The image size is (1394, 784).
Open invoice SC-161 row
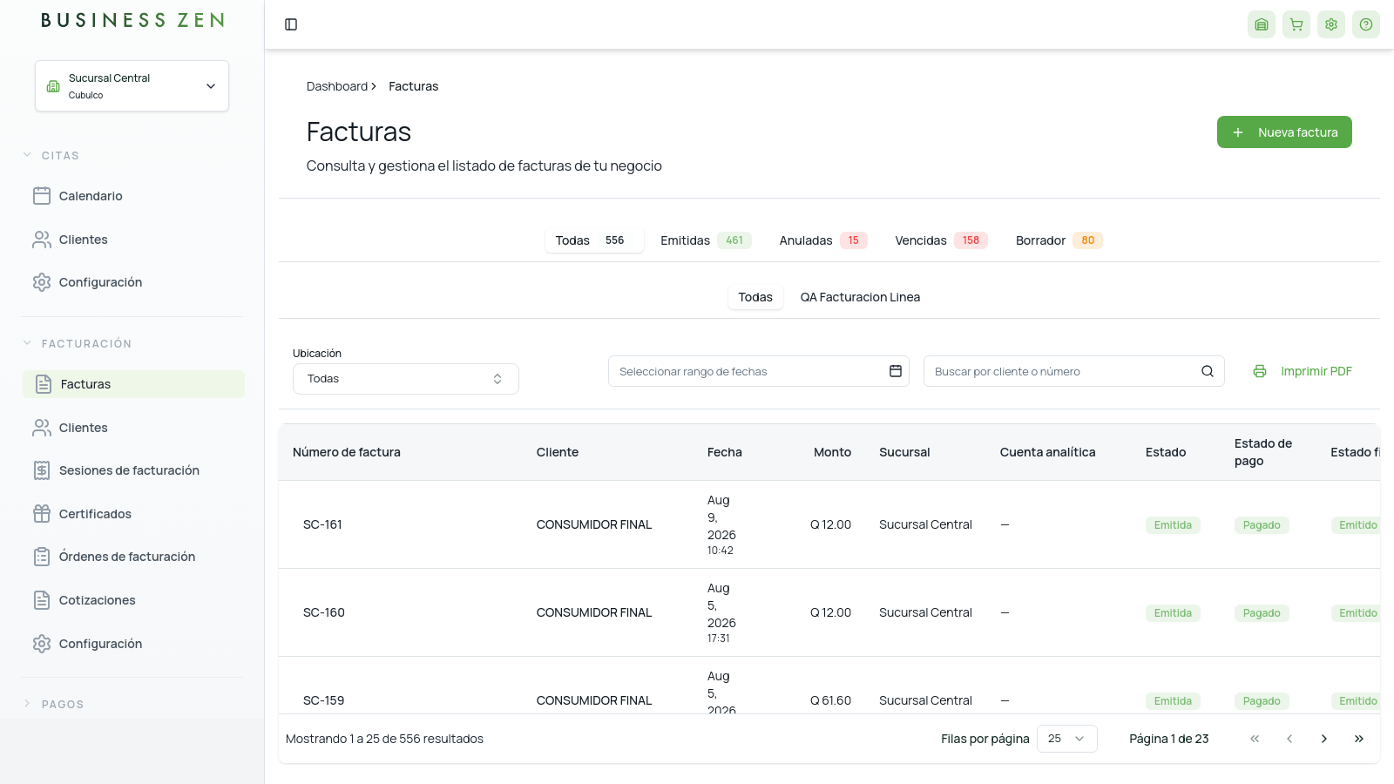[829, 524]
